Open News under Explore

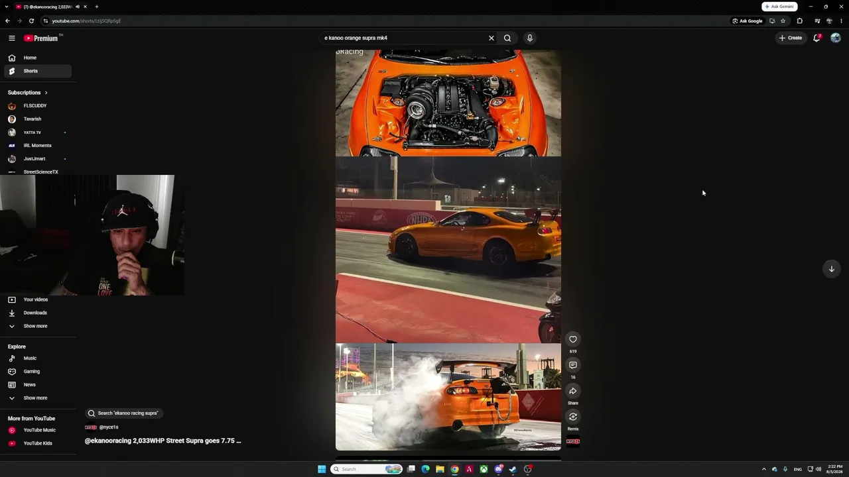(x=38, y=385)
